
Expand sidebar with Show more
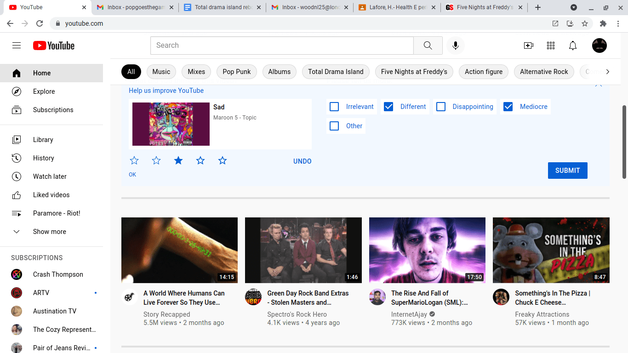[x=51, y=232]
